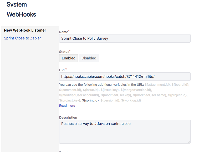Click the ${mergedVersion.id} variable text
Viewport: 204px width, 152px height.
click(x=136, y=90)
